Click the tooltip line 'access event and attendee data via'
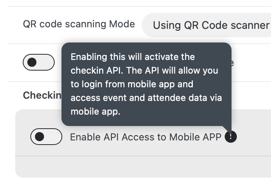This screenshot has width=271, height=189. (x=146, y=98)
